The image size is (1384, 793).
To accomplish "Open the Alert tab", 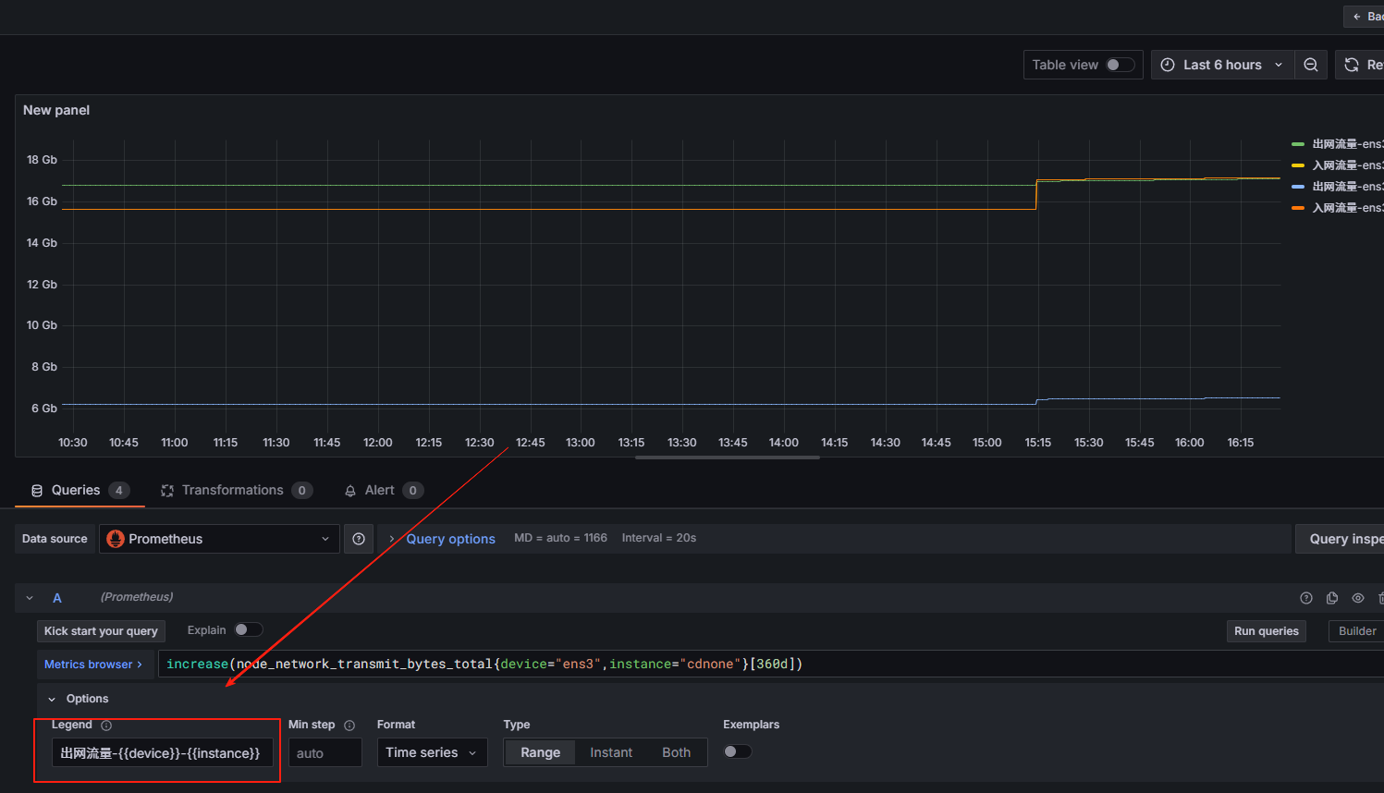I will point(379,490).
